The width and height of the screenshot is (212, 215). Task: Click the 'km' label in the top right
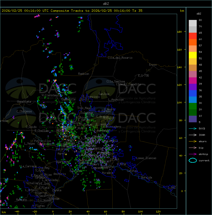(182, 11)
